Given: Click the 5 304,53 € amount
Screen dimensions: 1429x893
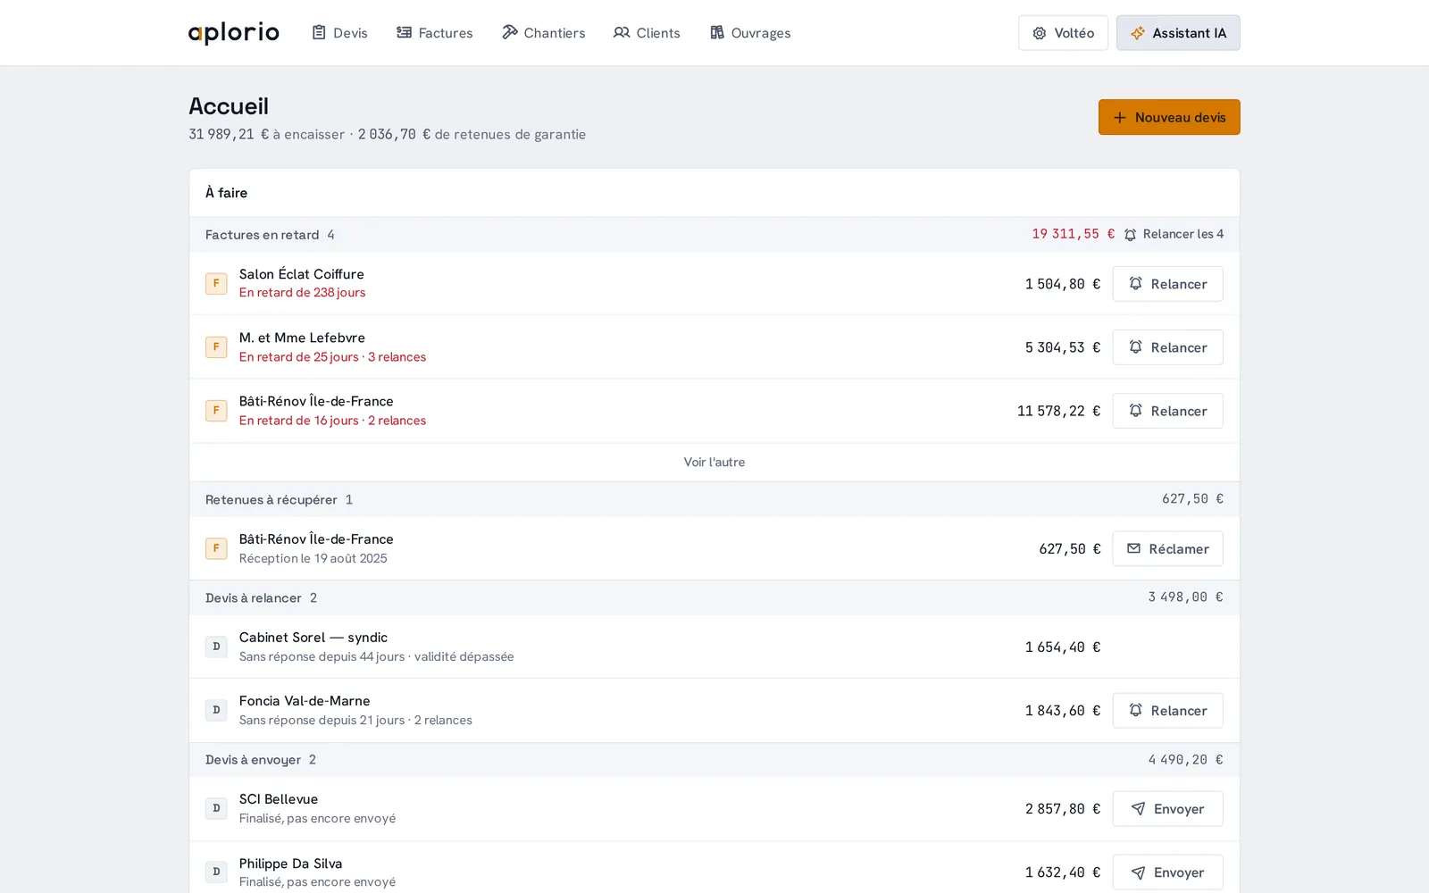Looking at the screenshot, I should (1063, 347).
